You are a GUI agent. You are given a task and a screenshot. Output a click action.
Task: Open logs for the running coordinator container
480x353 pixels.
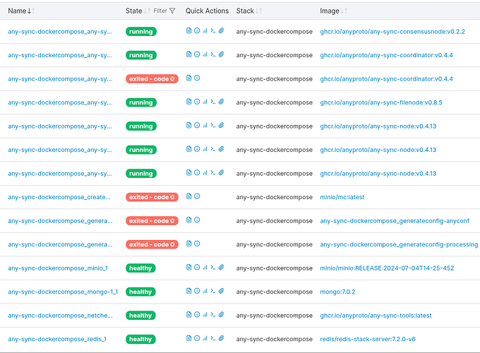coord(189,54)
